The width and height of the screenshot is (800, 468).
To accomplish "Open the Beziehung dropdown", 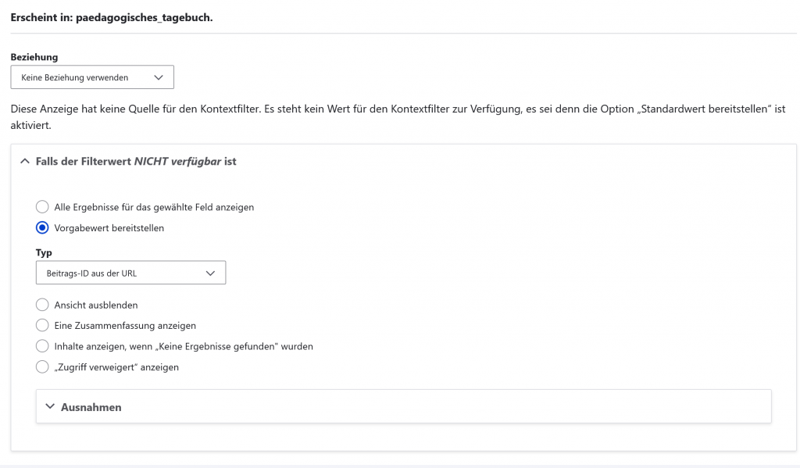I will coord(91,77).
